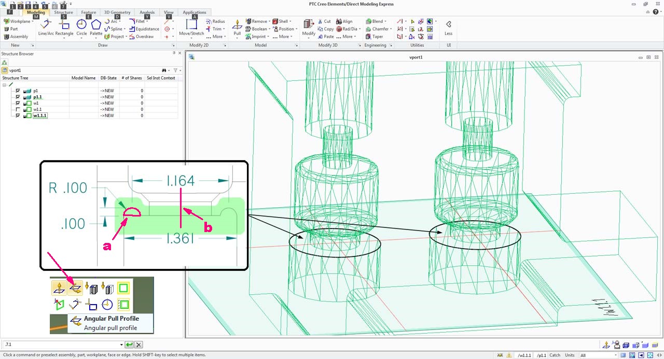Open the Spline dropdown
The width and height of the screenshot is (664, 359).
[x=125, y=29]
